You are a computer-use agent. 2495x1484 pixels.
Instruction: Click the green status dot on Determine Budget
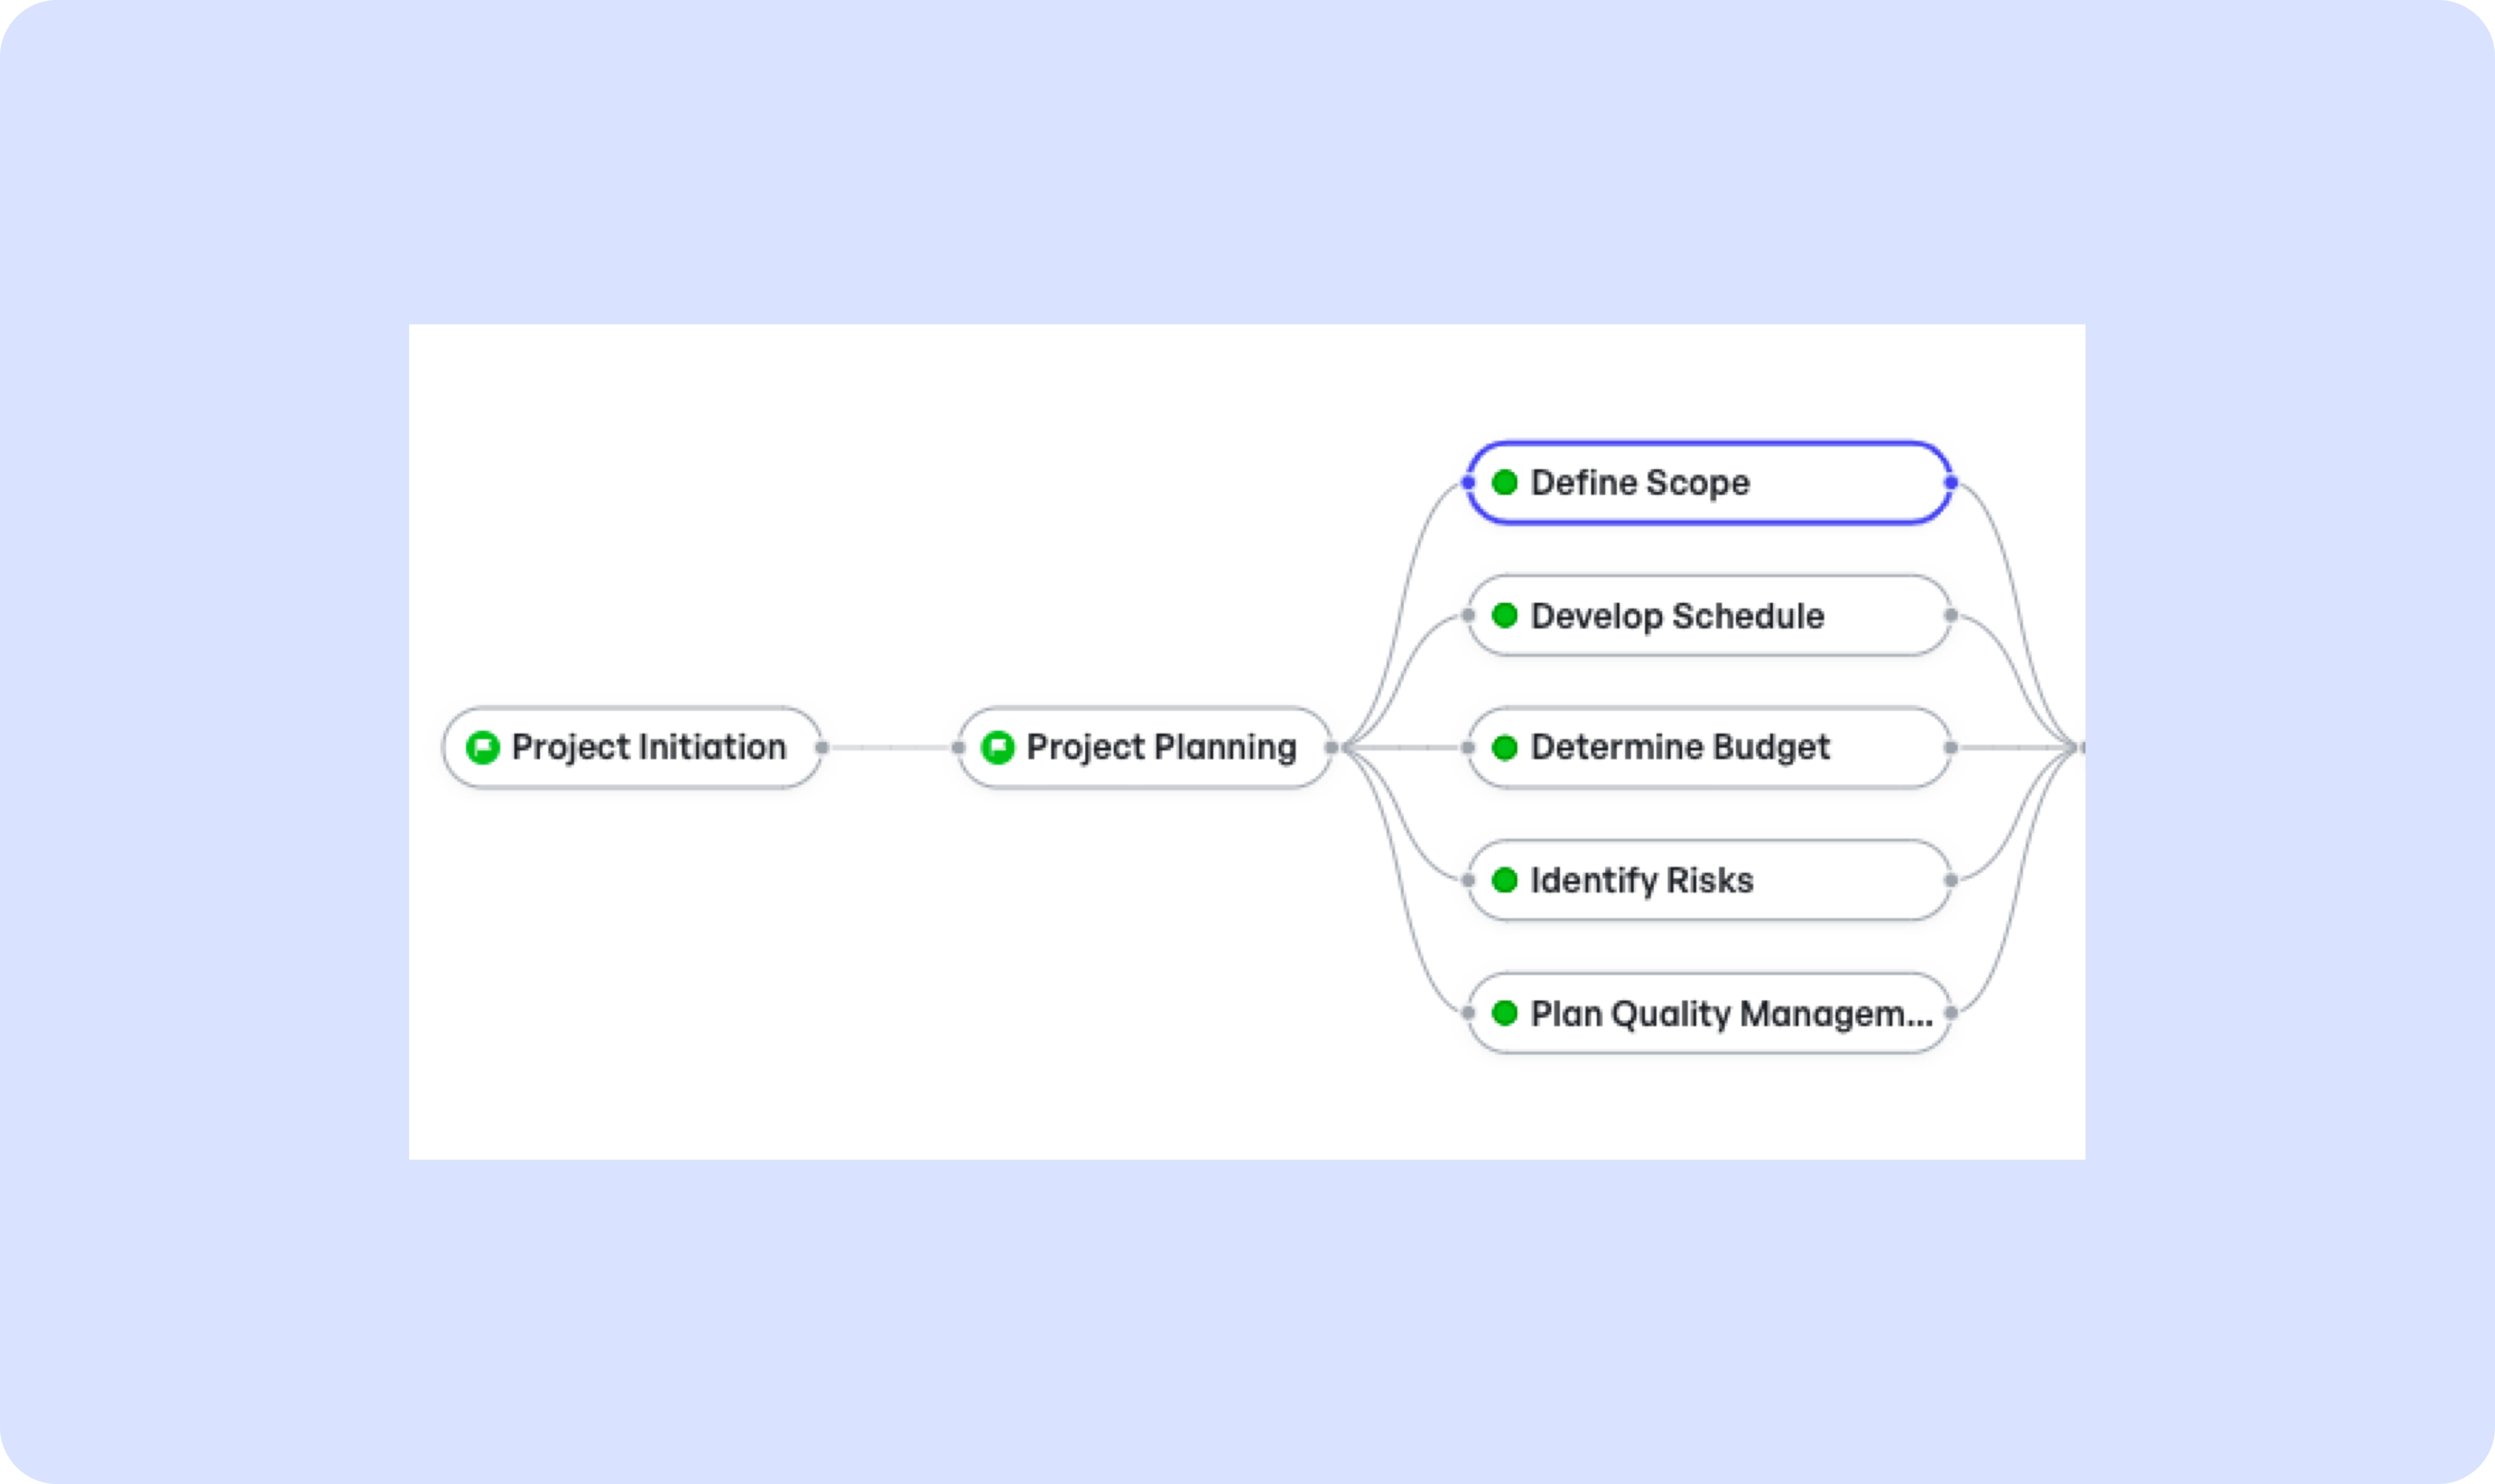point(1505,747)
